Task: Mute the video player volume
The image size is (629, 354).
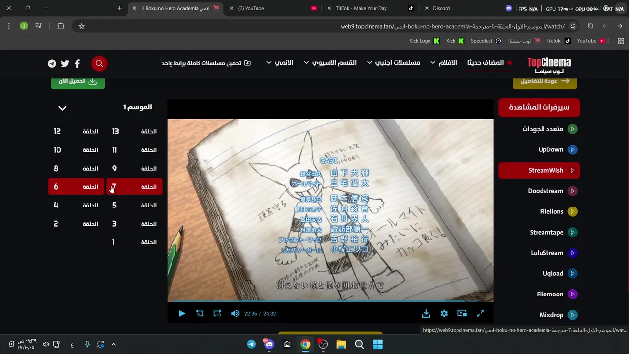Action: (x=235, y=313)
